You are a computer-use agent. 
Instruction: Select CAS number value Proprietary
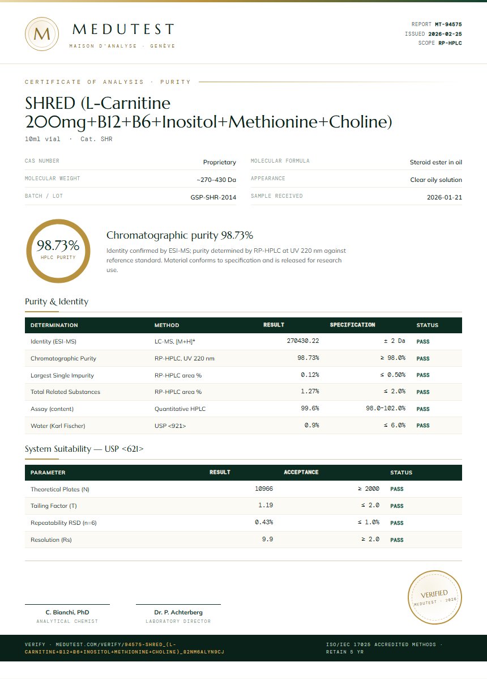219,162
